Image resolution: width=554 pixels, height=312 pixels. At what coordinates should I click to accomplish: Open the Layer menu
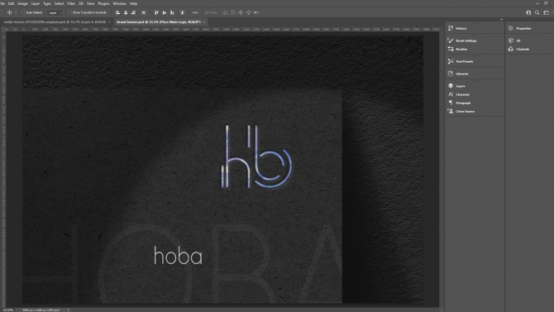36,3
